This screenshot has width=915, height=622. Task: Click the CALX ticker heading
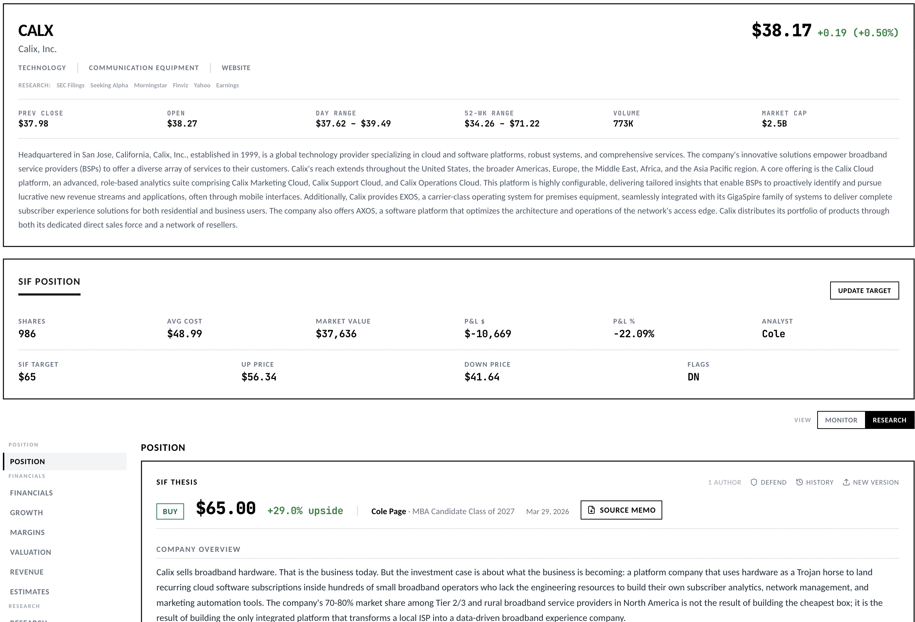[36, 30]
